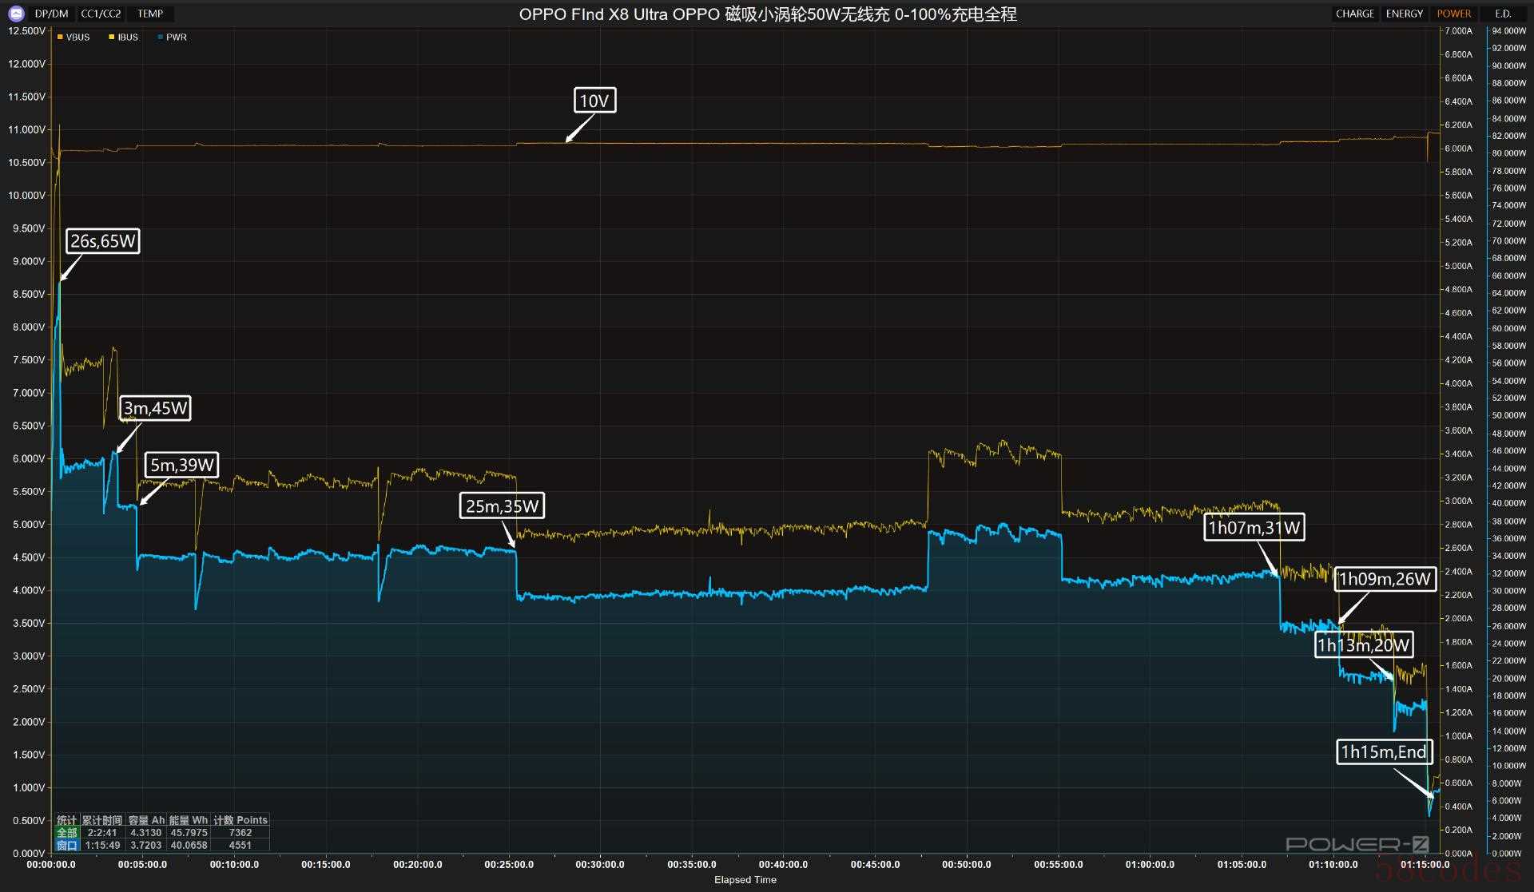Click the 统计 statistics table header
This screenshot has width=1534, height=892.
pos(66,820)
